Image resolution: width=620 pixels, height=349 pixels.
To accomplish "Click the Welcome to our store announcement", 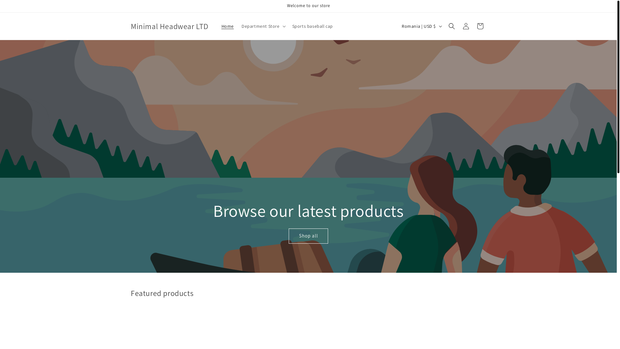I will pos(308,6).
